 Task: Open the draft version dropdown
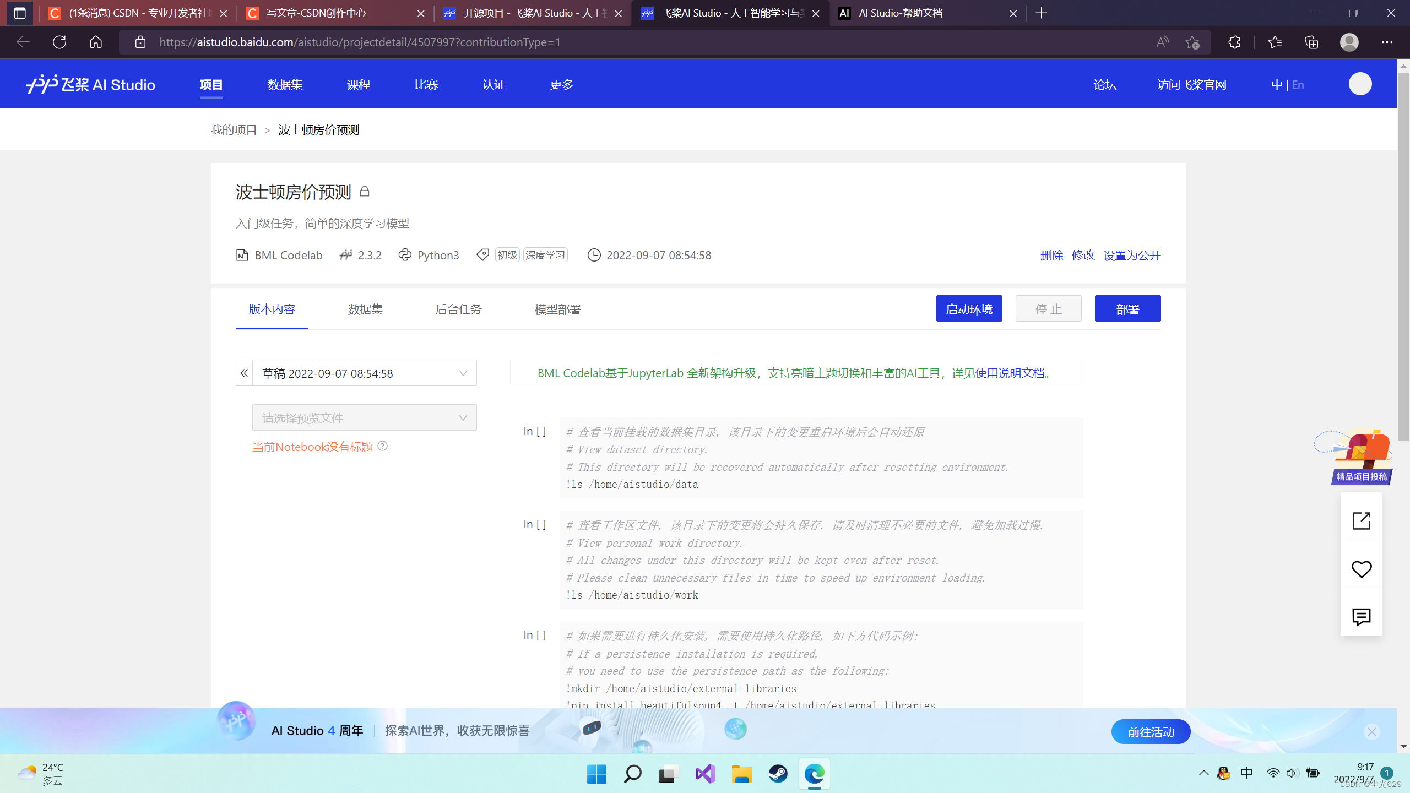point(365,373)
